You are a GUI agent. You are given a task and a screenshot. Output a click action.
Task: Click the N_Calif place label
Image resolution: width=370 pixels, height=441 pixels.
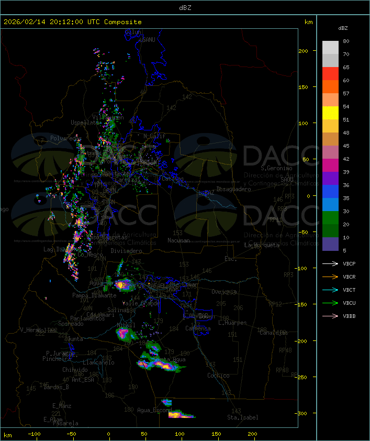[x=154, y=136]
